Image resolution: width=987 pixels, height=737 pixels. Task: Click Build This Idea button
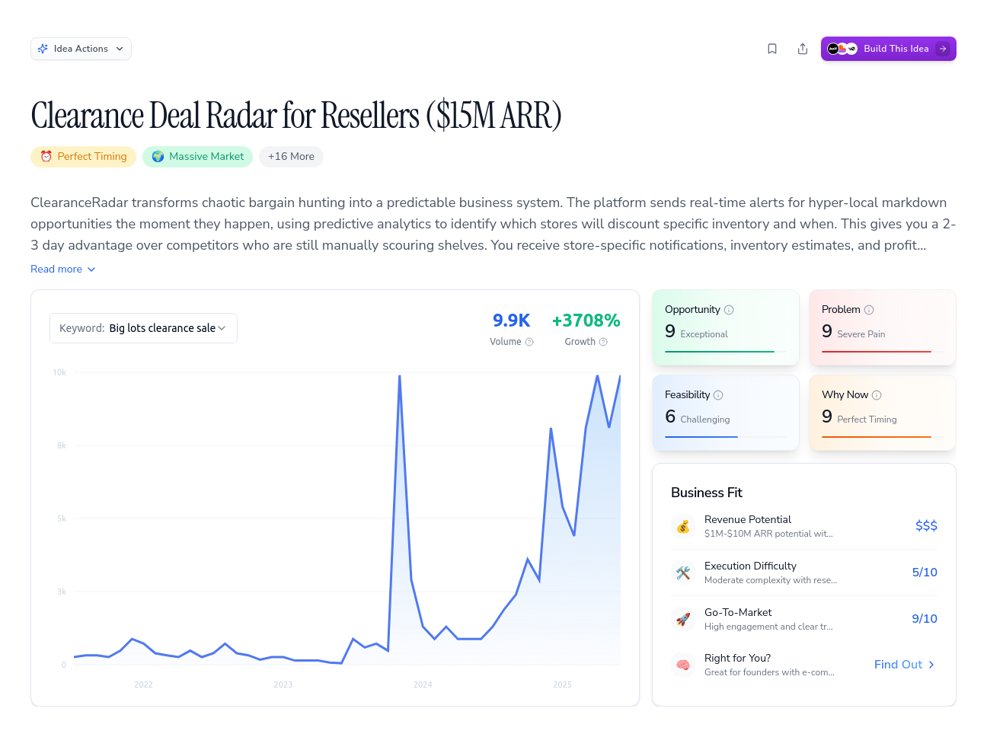pyautogui.click(x=888, y=49)
